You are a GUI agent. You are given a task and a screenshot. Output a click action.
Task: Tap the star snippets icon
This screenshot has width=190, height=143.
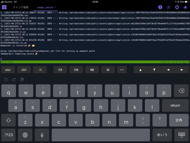[x=168, y=7]
